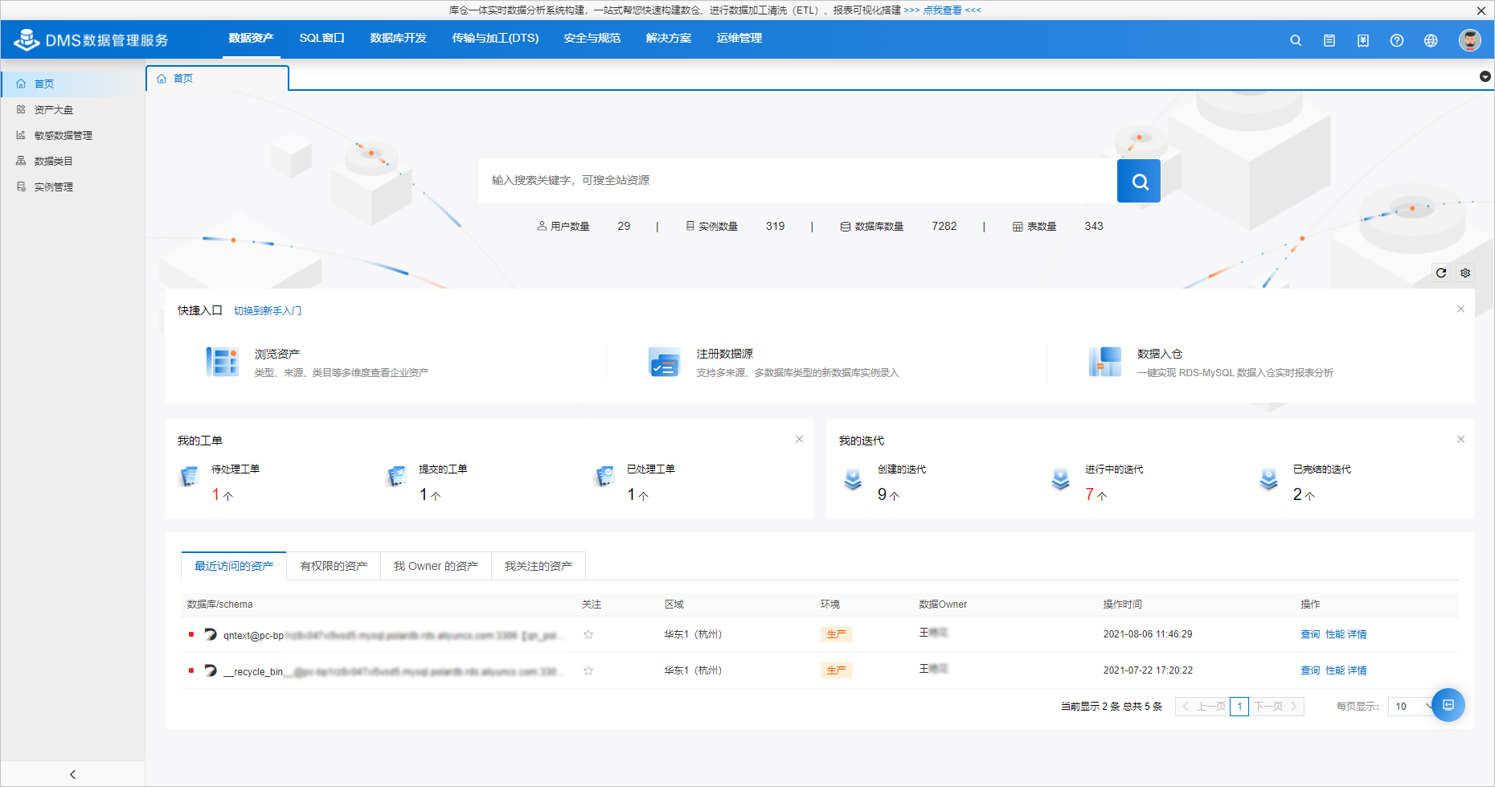1495x787 pixels.
Task: Click 性能 for the qntext row
Action: (x=1335, y=634)
